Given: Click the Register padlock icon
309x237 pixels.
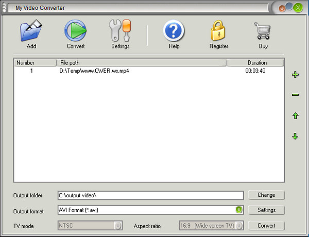Looking at the screenshot, I should coord(218,31).
